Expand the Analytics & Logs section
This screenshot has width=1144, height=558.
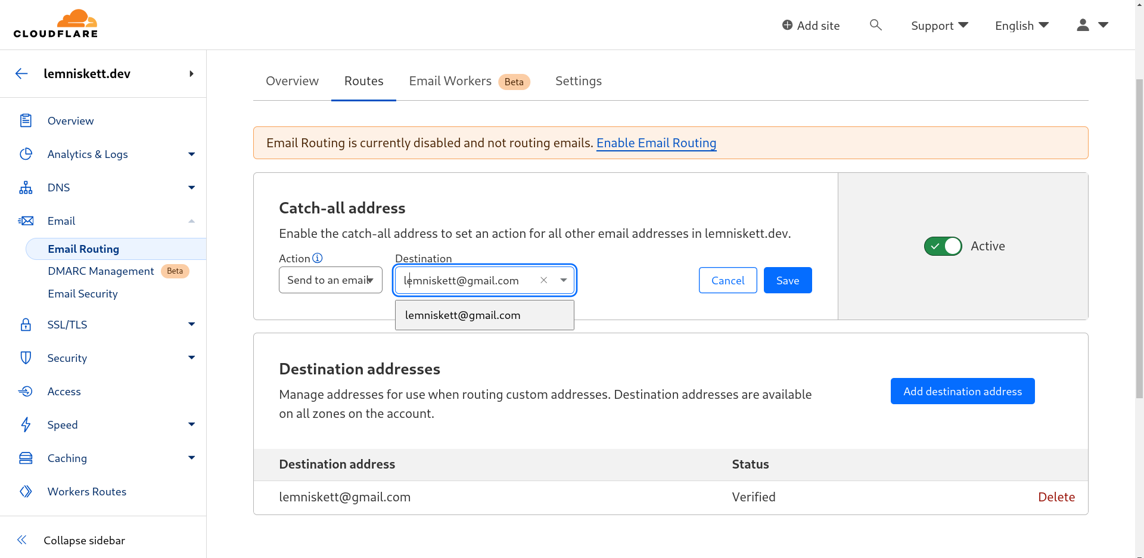(x=191, y=154)
